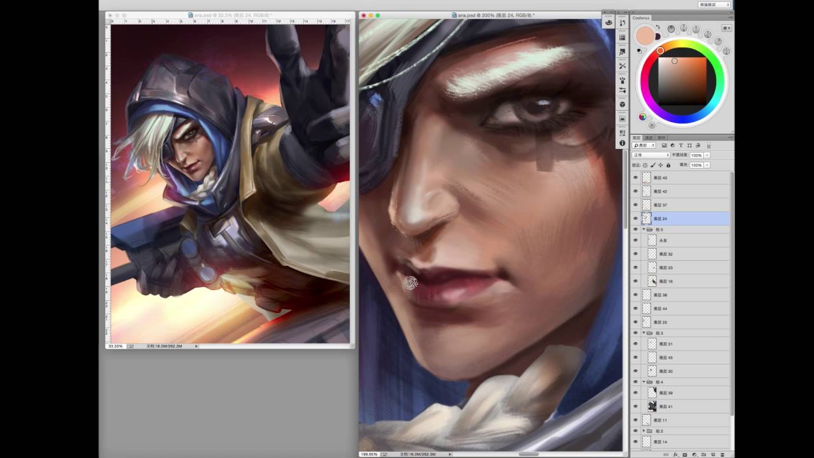The image size is (814, 458).
Task: Create new group folder button
Action: [703, 455]
